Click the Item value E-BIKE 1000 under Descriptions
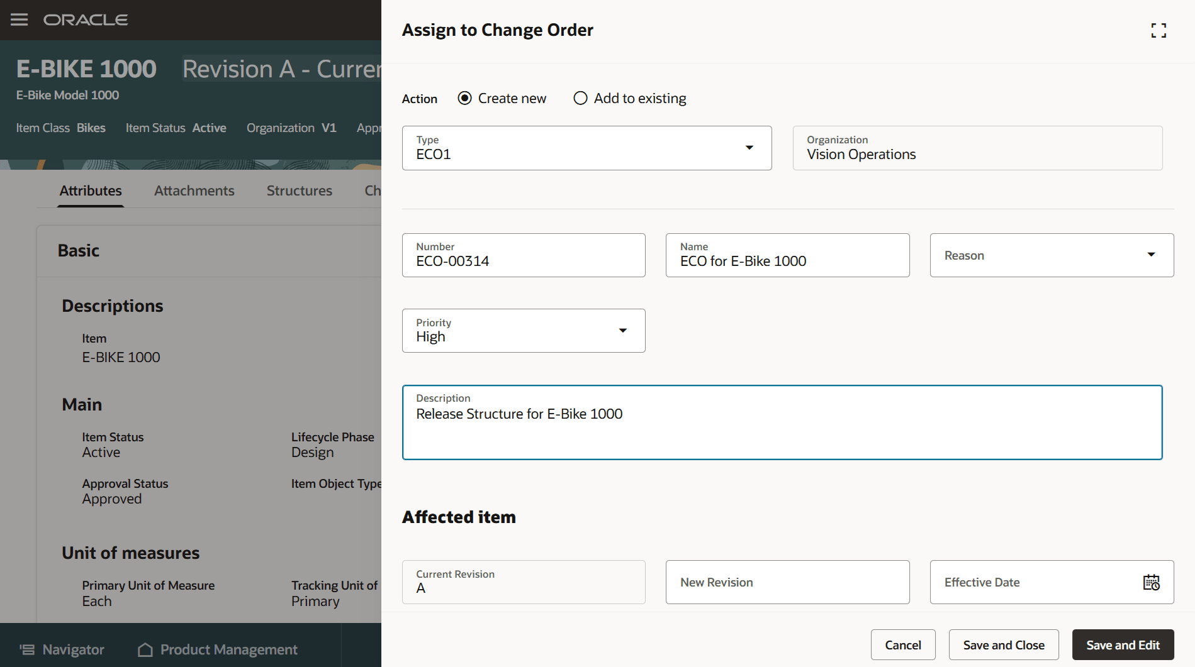Image resolution: width=1195 pixels, height=667 pixels. coord(121,358)
